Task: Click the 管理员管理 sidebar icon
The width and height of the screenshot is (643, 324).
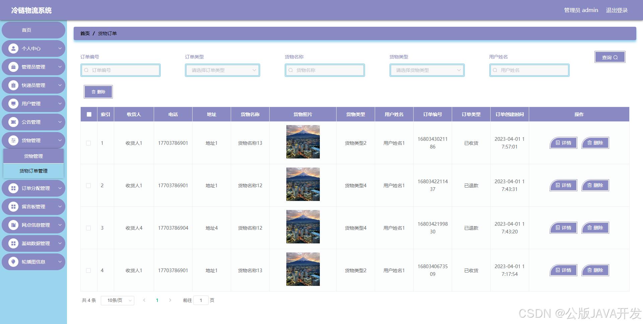Action: click(x=13, y=67)
